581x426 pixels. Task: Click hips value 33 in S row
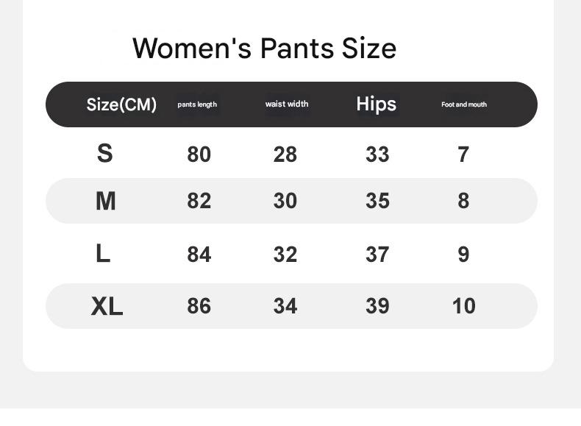(x=377, y=155)
